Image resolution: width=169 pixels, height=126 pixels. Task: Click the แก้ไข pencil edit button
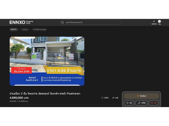[x=141, y=103]
